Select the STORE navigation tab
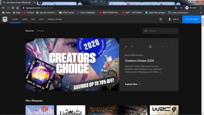The height and width of the screenshot is (115, 204). [x=15, y=19]
